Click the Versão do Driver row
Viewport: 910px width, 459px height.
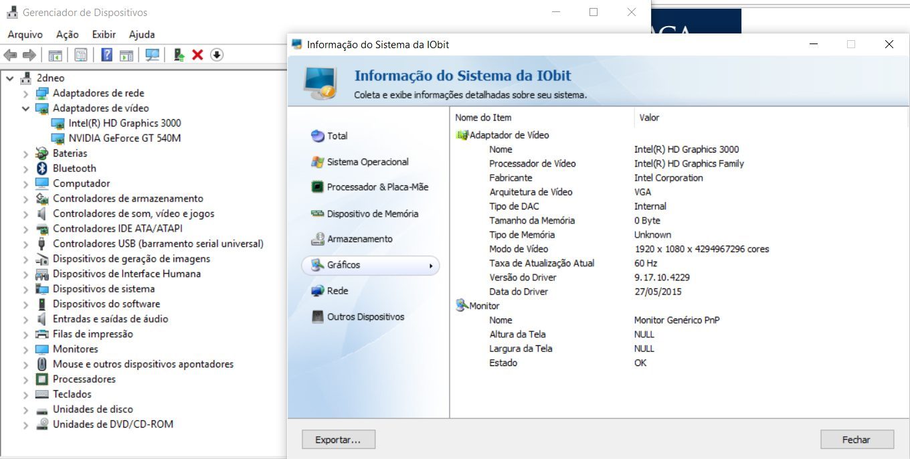(523, 278)
